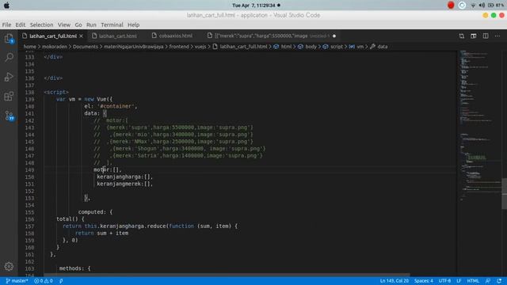Open Run and Debug view
The height and width of the screenshot is (285, 507).
pyautogui.click(x=9, y=77)
